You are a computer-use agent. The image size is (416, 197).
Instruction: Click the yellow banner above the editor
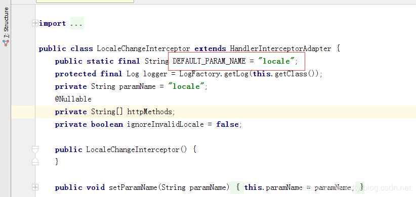(85, 2)
